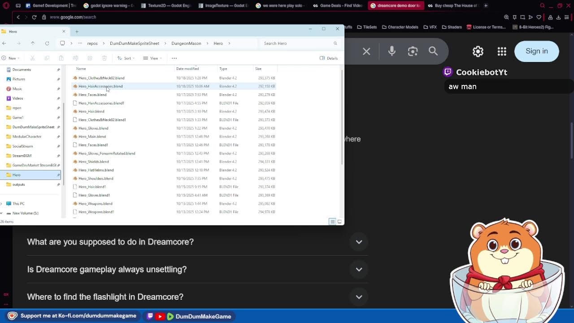Switch to details list view in Explorer
This screenshot has height=323, width=574.
point(332,222)
